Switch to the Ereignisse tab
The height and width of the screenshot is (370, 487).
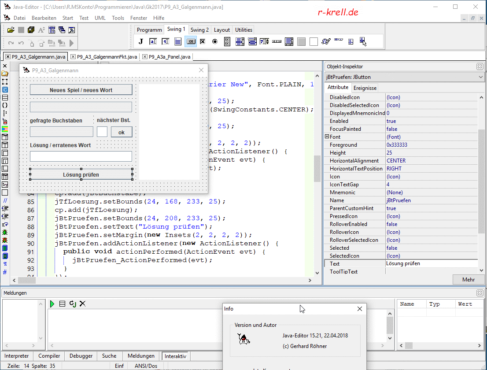(x=365, y=88)
